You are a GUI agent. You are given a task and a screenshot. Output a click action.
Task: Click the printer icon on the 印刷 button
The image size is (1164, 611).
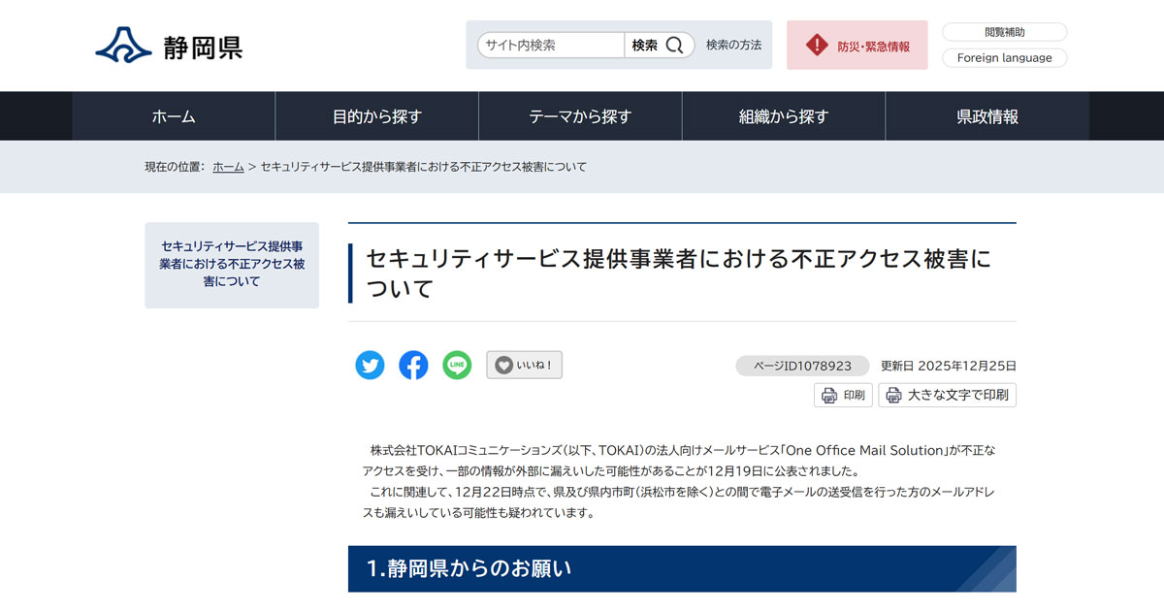point(827,395)
